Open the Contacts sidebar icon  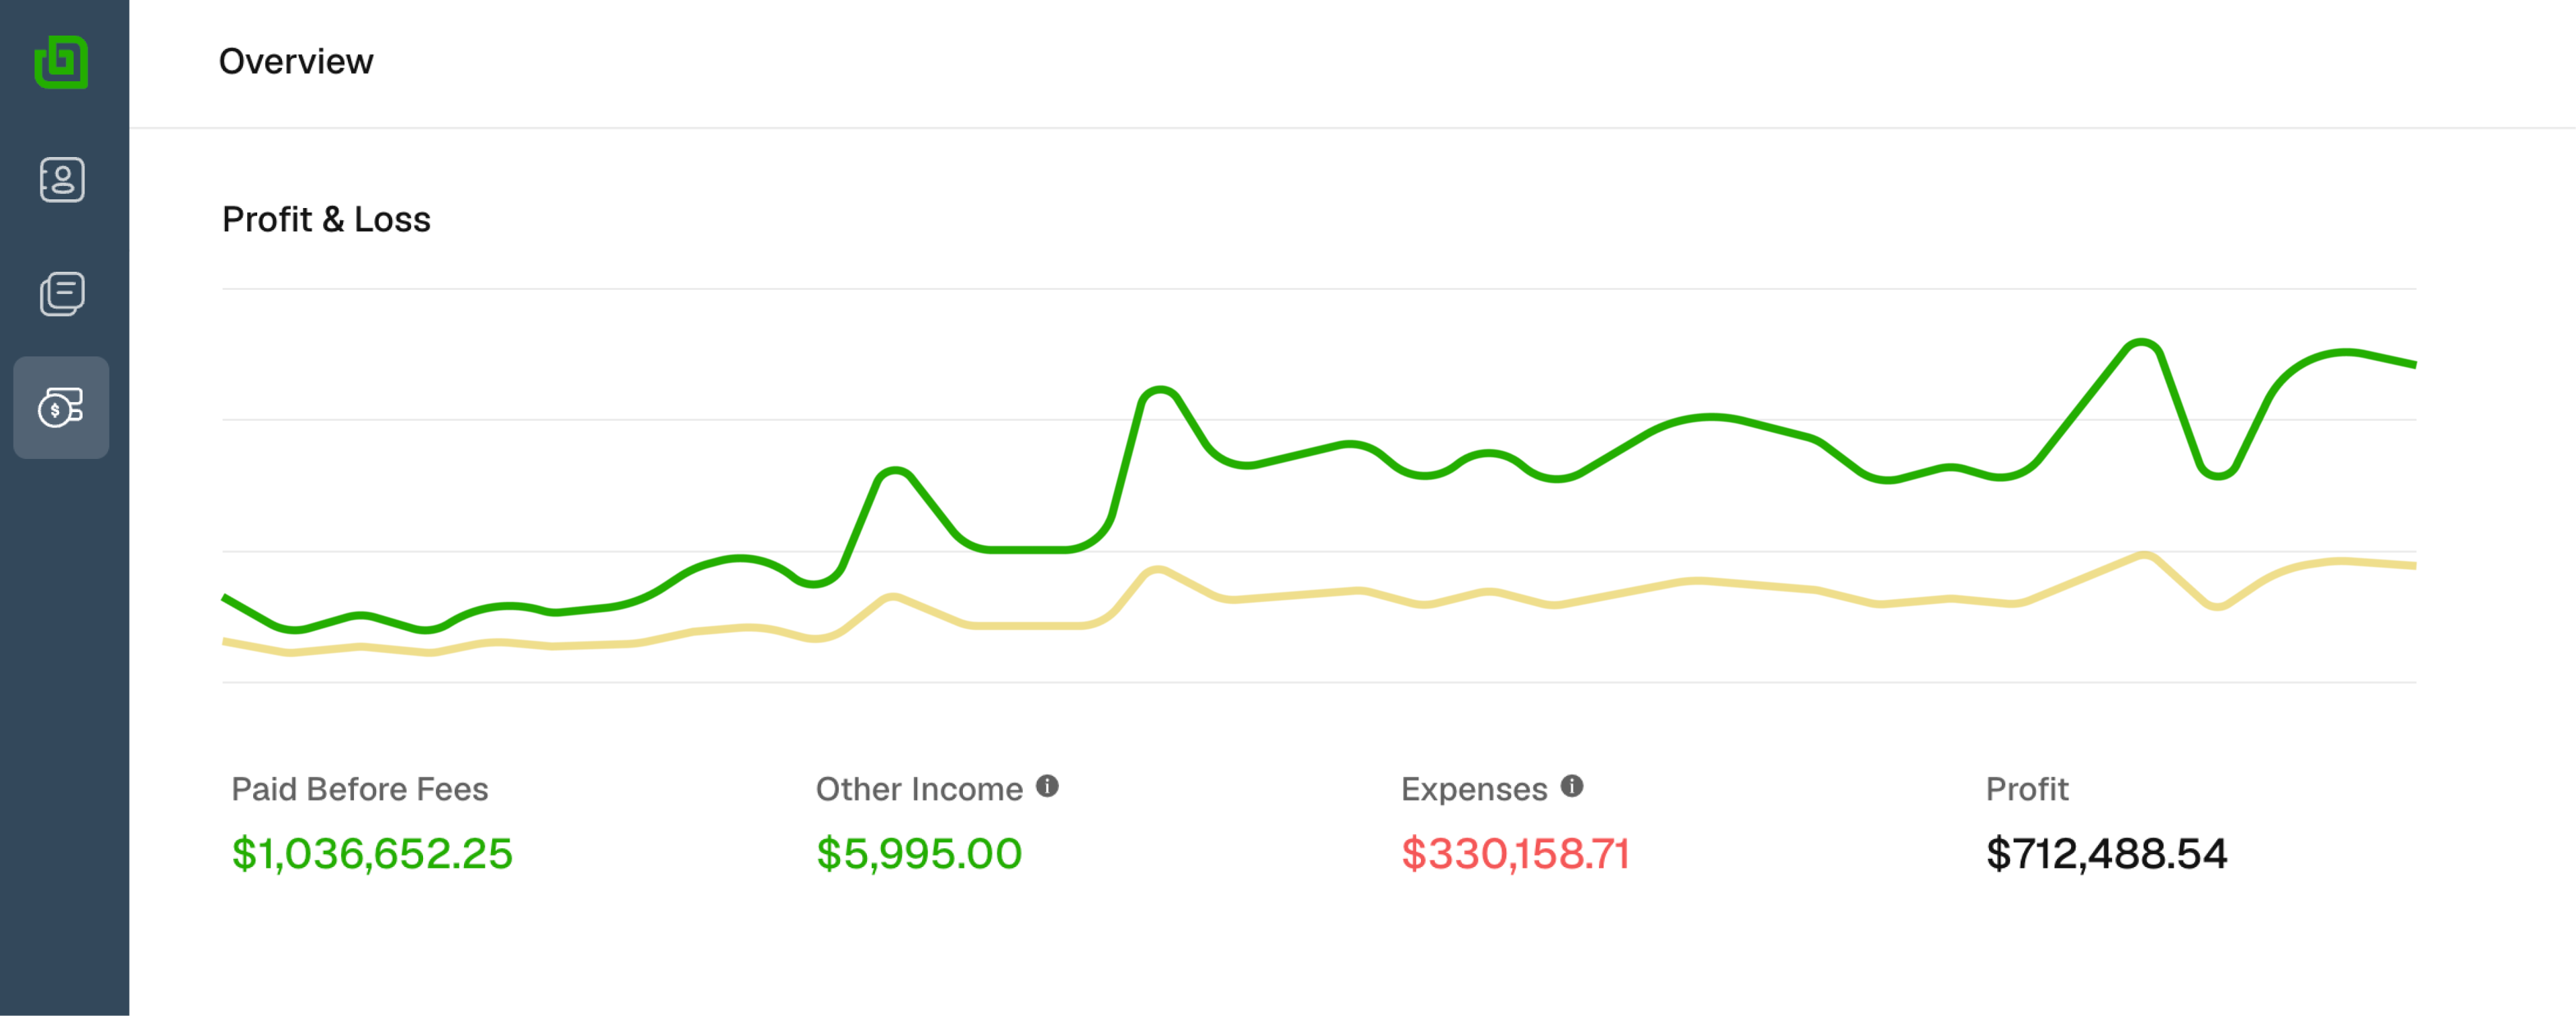(61, 180)
